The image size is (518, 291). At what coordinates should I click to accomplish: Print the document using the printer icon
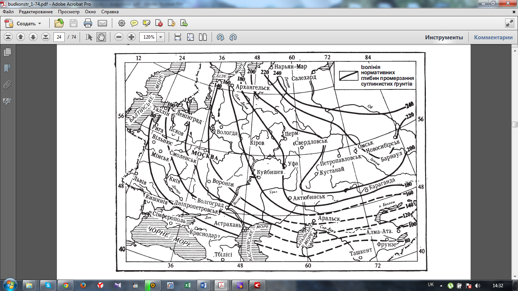88,23
